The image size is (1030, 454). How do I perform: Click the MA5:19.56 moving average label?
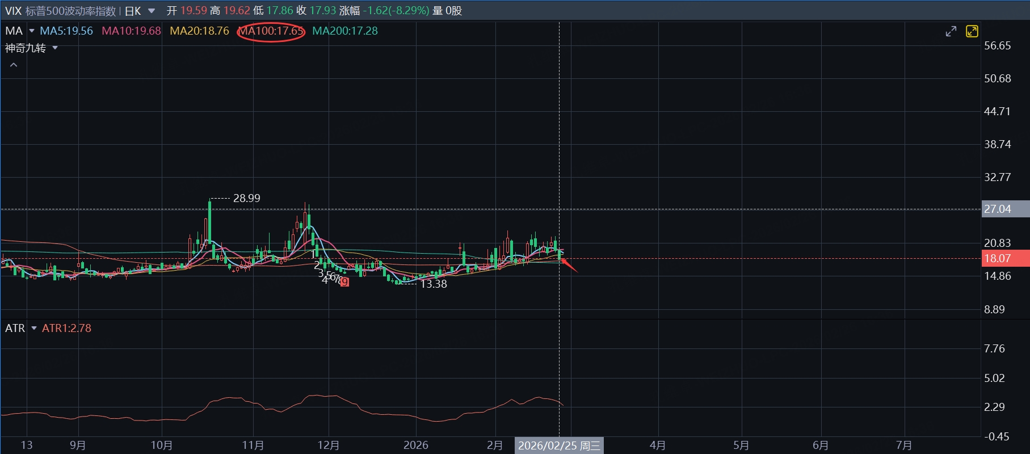pos(66,31)
